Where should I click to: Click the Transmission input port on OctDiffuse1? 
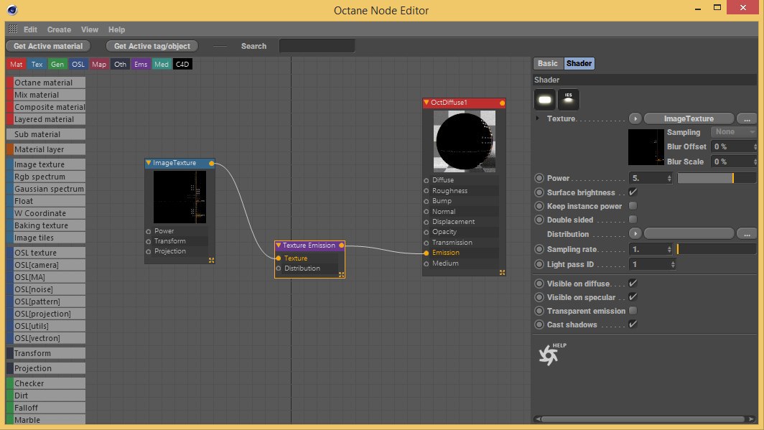[x=427, y=243]
